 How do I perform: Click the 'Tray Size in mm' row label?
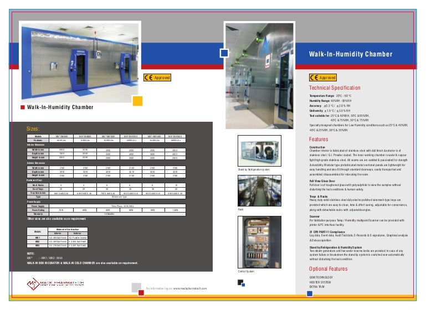pos(38,193)
